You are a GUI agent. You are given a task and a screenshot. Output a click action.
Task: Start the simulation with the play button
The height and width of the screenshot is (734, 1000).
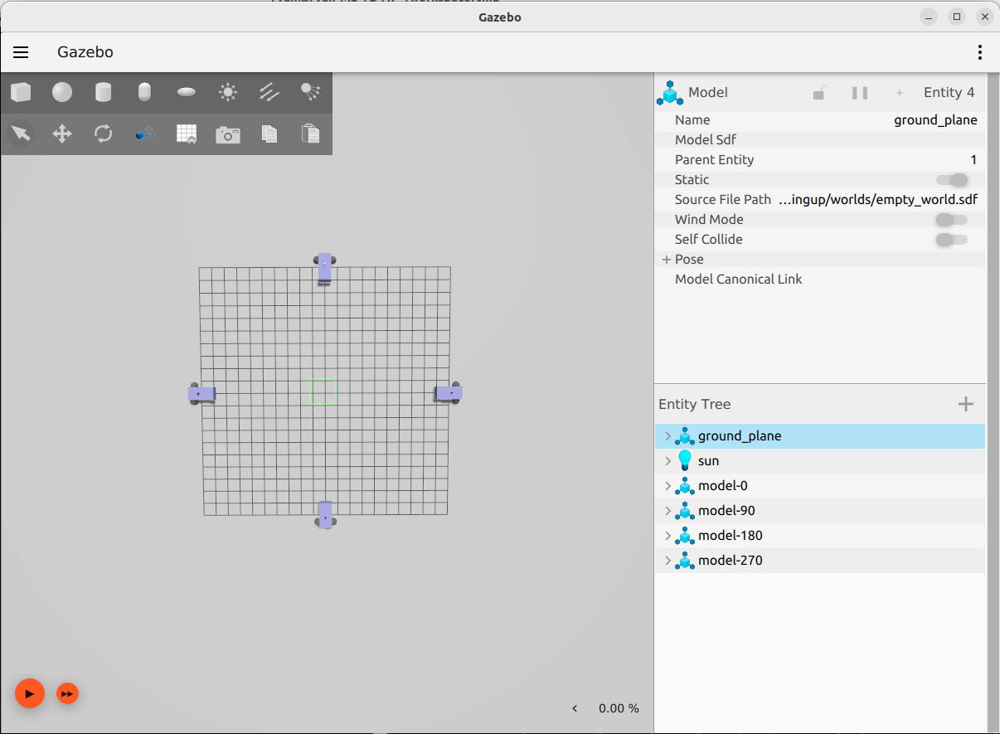(x=29, y=693)
